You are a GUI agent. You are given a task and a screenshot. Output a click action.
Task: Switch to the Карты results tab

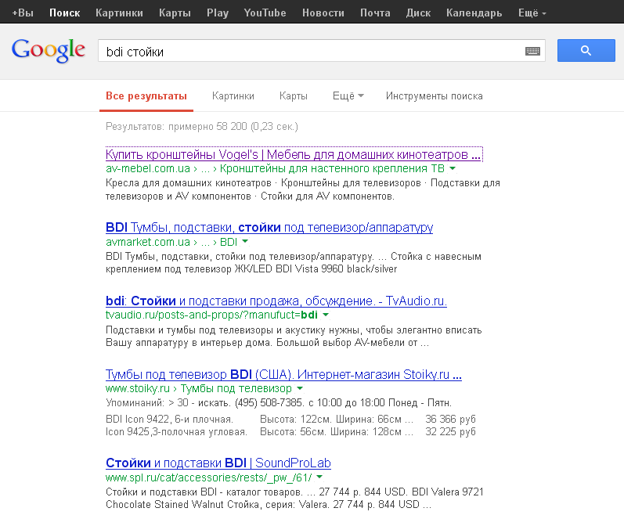[294, 96]
